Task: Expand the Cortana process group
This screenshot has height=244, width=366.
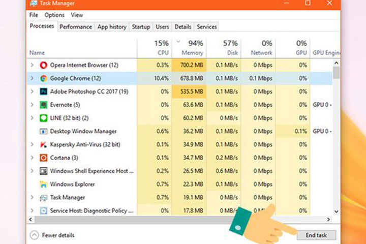Action: click(32, 158)
